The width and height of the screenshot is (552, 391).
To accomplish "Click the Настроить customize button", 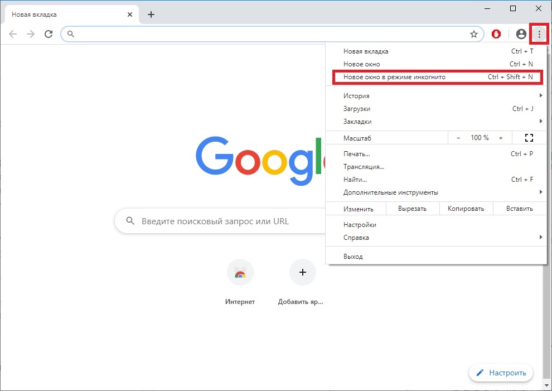I will point(501,373).
